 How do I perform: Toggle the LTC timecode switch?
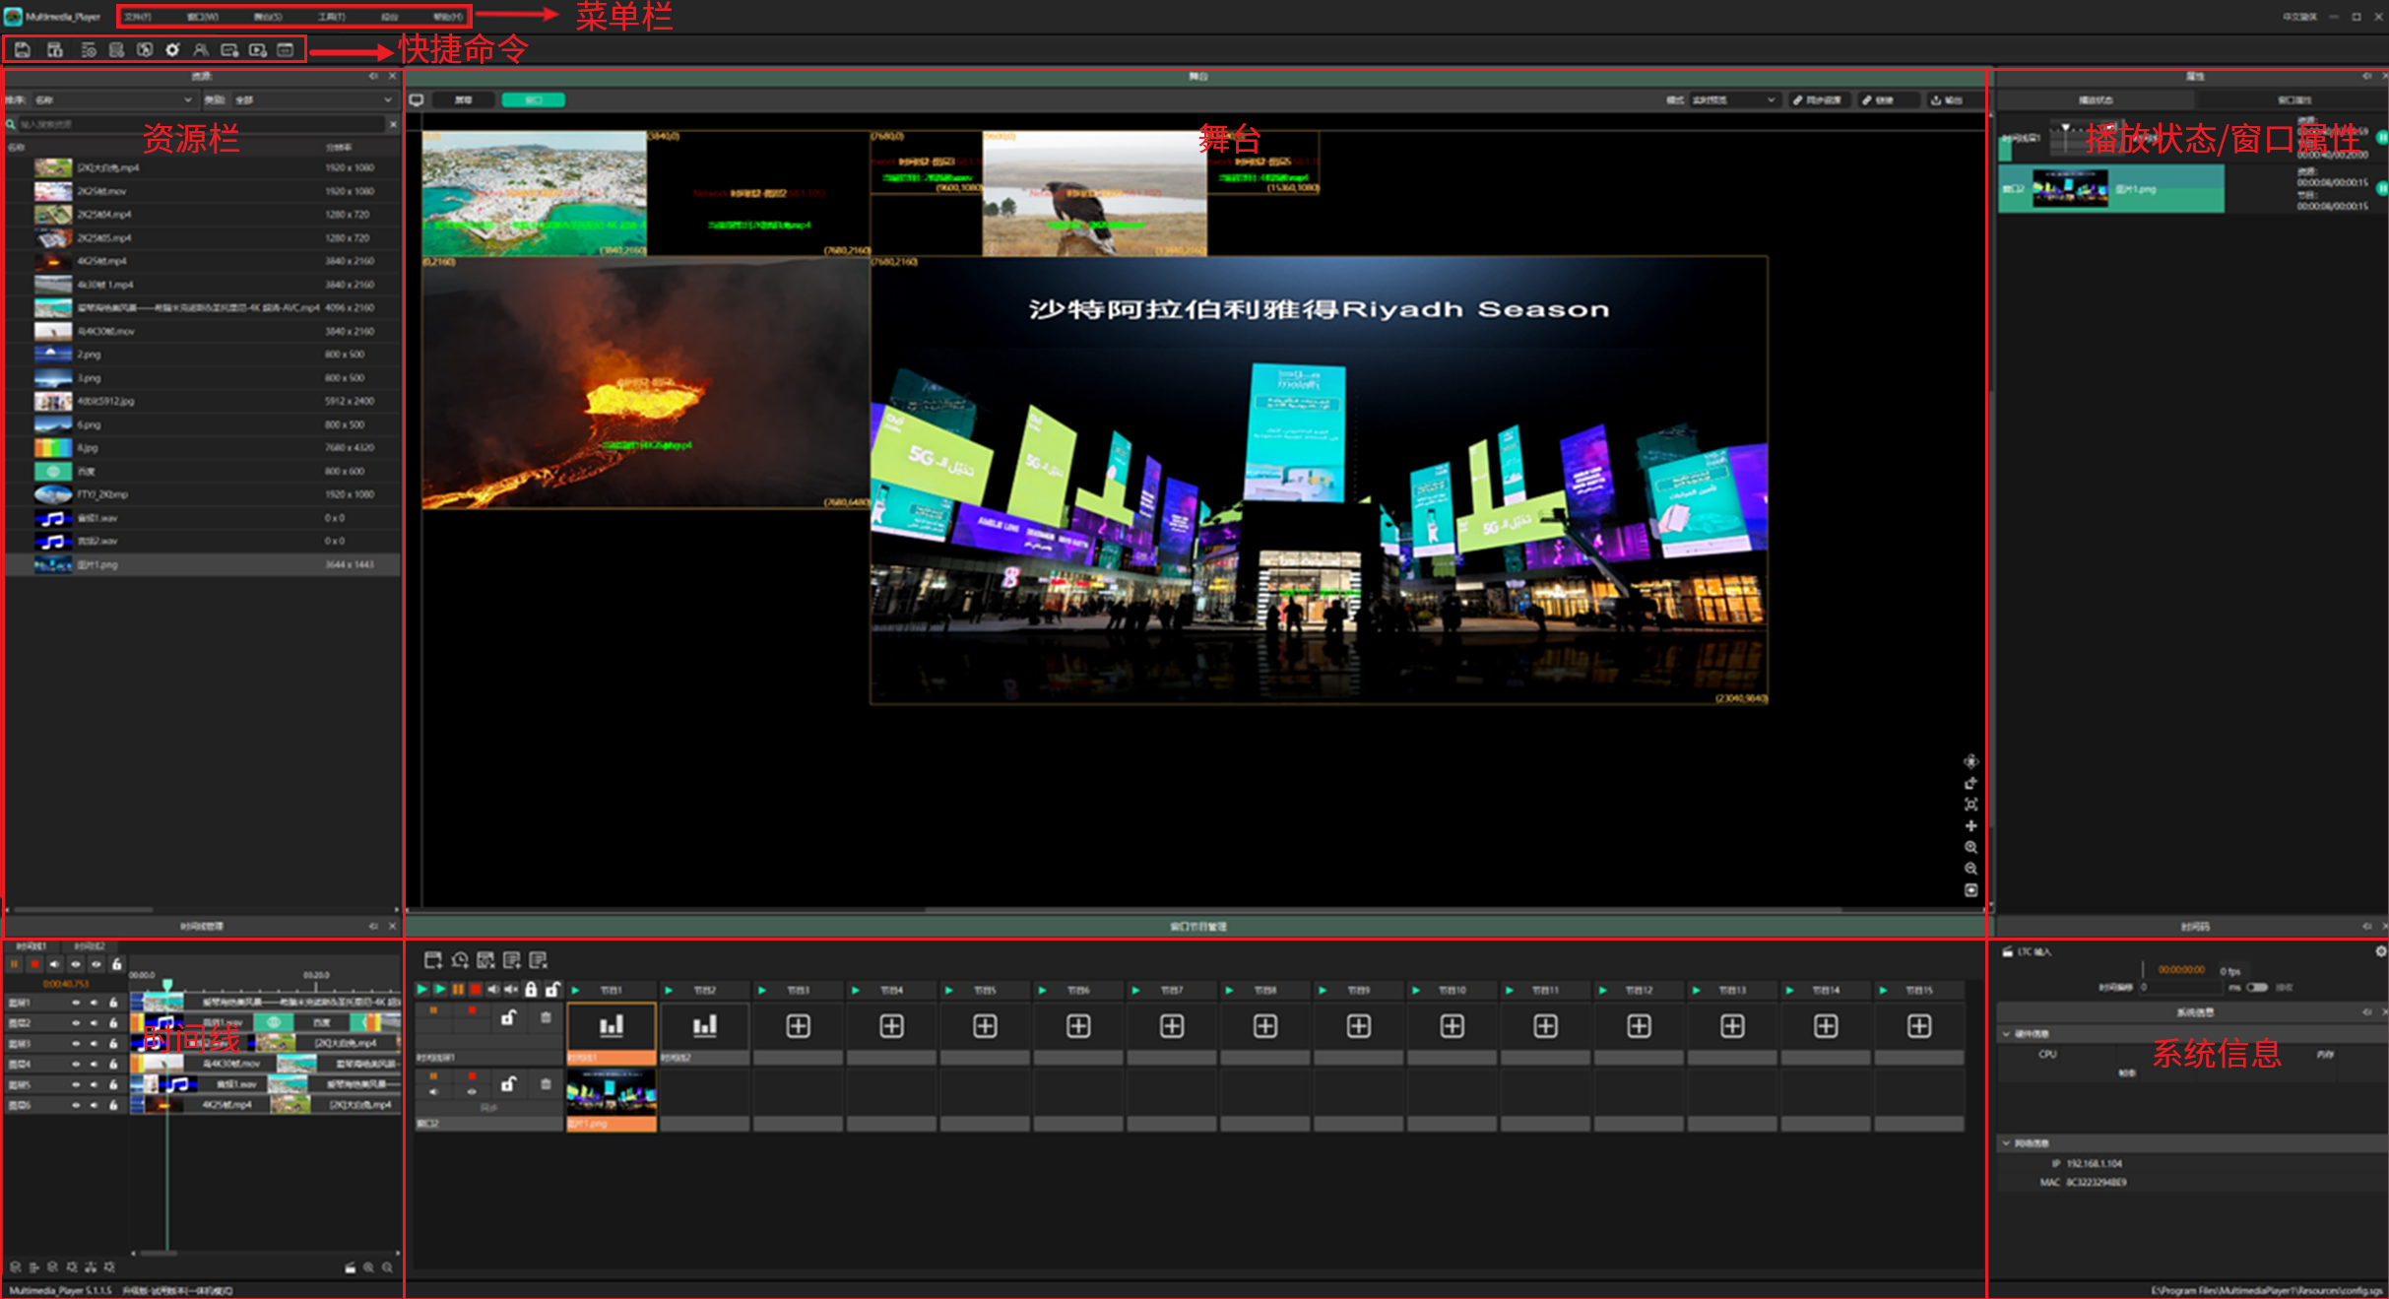2256,987
